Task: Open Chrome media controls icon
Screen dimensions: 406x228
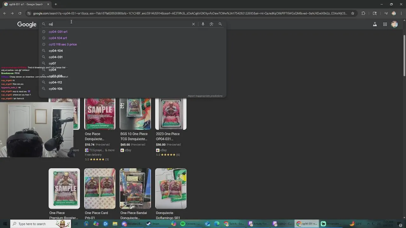Action: point(386,13)
